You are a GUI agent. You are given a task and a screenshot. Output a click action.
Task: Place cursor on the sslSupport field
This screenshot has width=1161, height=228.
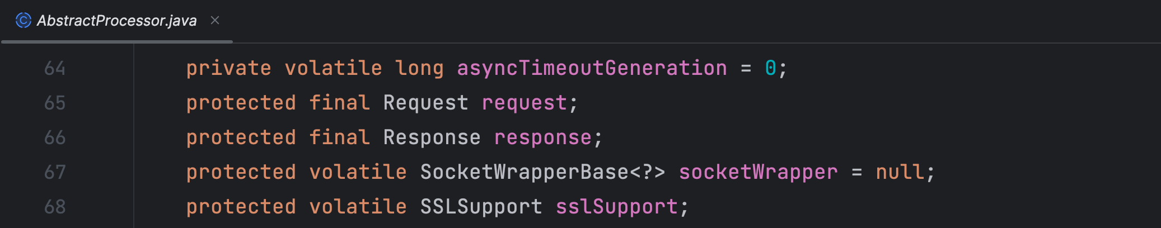tap(616, 207)
